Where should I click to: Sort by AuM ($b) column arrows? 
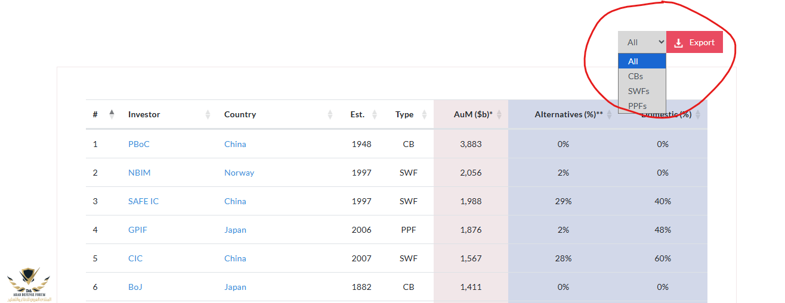coord(499,114)
